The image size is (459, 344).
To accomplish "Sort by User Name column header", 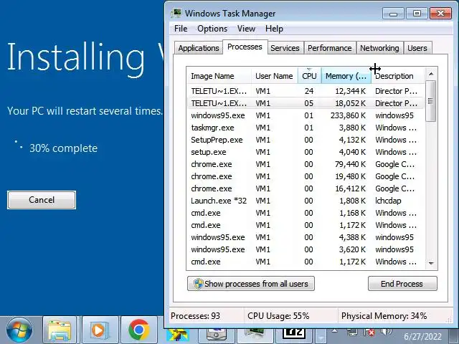I will [274, 76].
